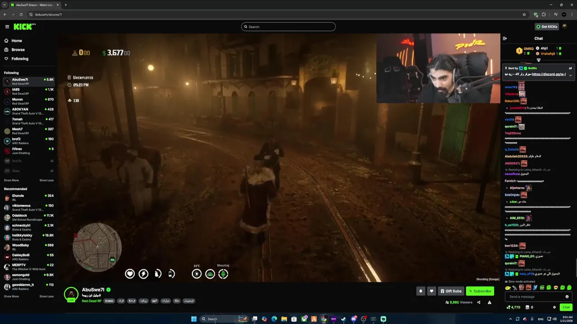The image size is (577, 324).
Task: Click the Red Dead RP category link
Action: [x=92, y=301]
